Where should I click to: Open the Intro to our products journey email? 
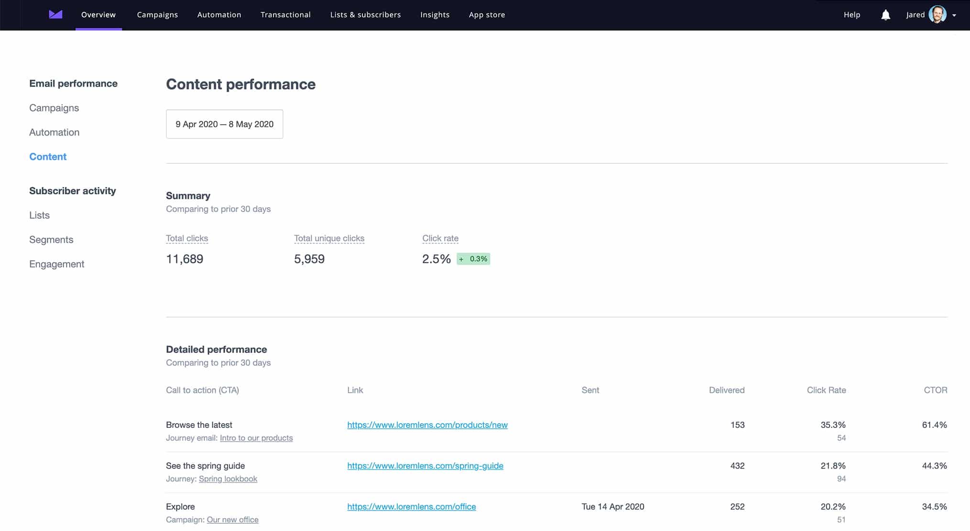(x=256, y=438)
